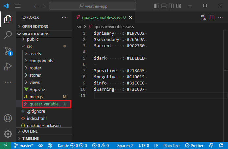Image resolution: width=228 pixels, height=149 pixels.
Task: Open remote window menu in status bar
Action: (6, 145)
